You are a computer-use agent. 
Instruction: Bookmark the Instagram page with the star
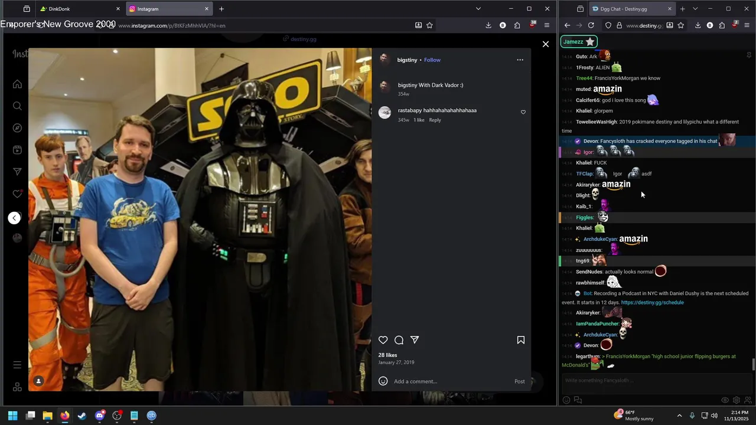click(429, 25)
